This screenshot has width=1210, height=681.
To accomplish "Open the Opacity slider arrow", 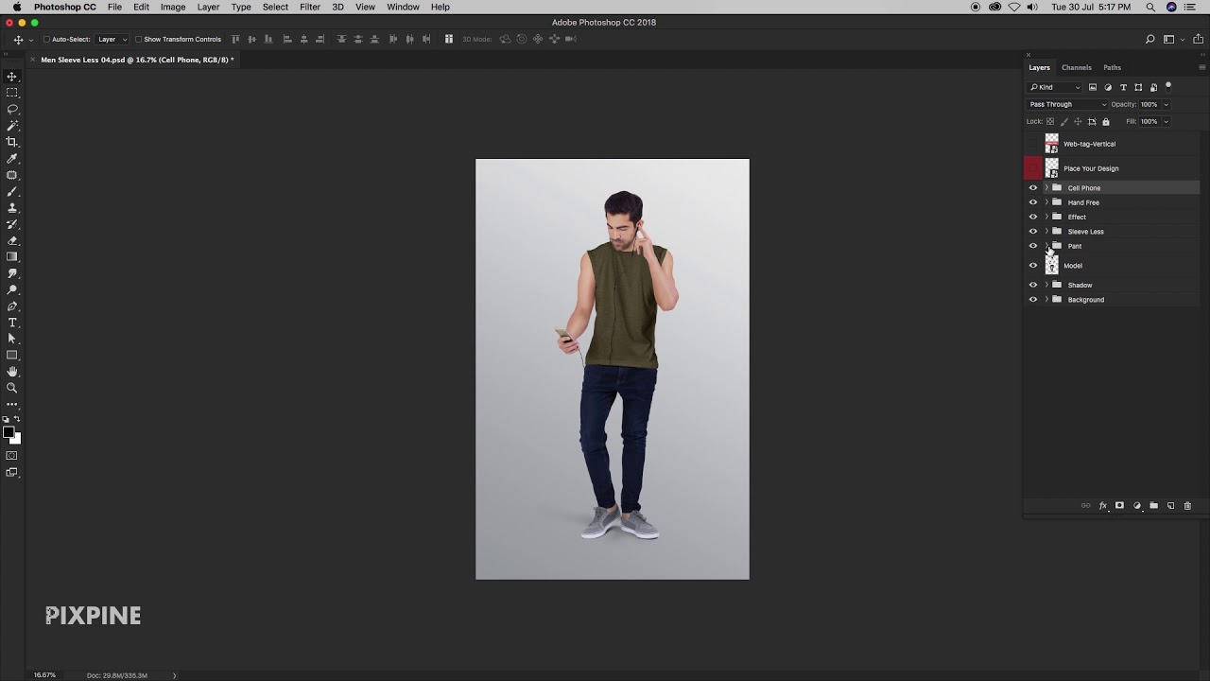I will pyautogui.click(x=1166, y=104).
